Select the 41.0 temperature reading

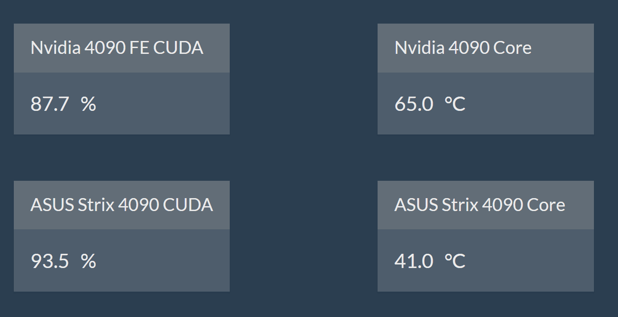pos(414,261)
